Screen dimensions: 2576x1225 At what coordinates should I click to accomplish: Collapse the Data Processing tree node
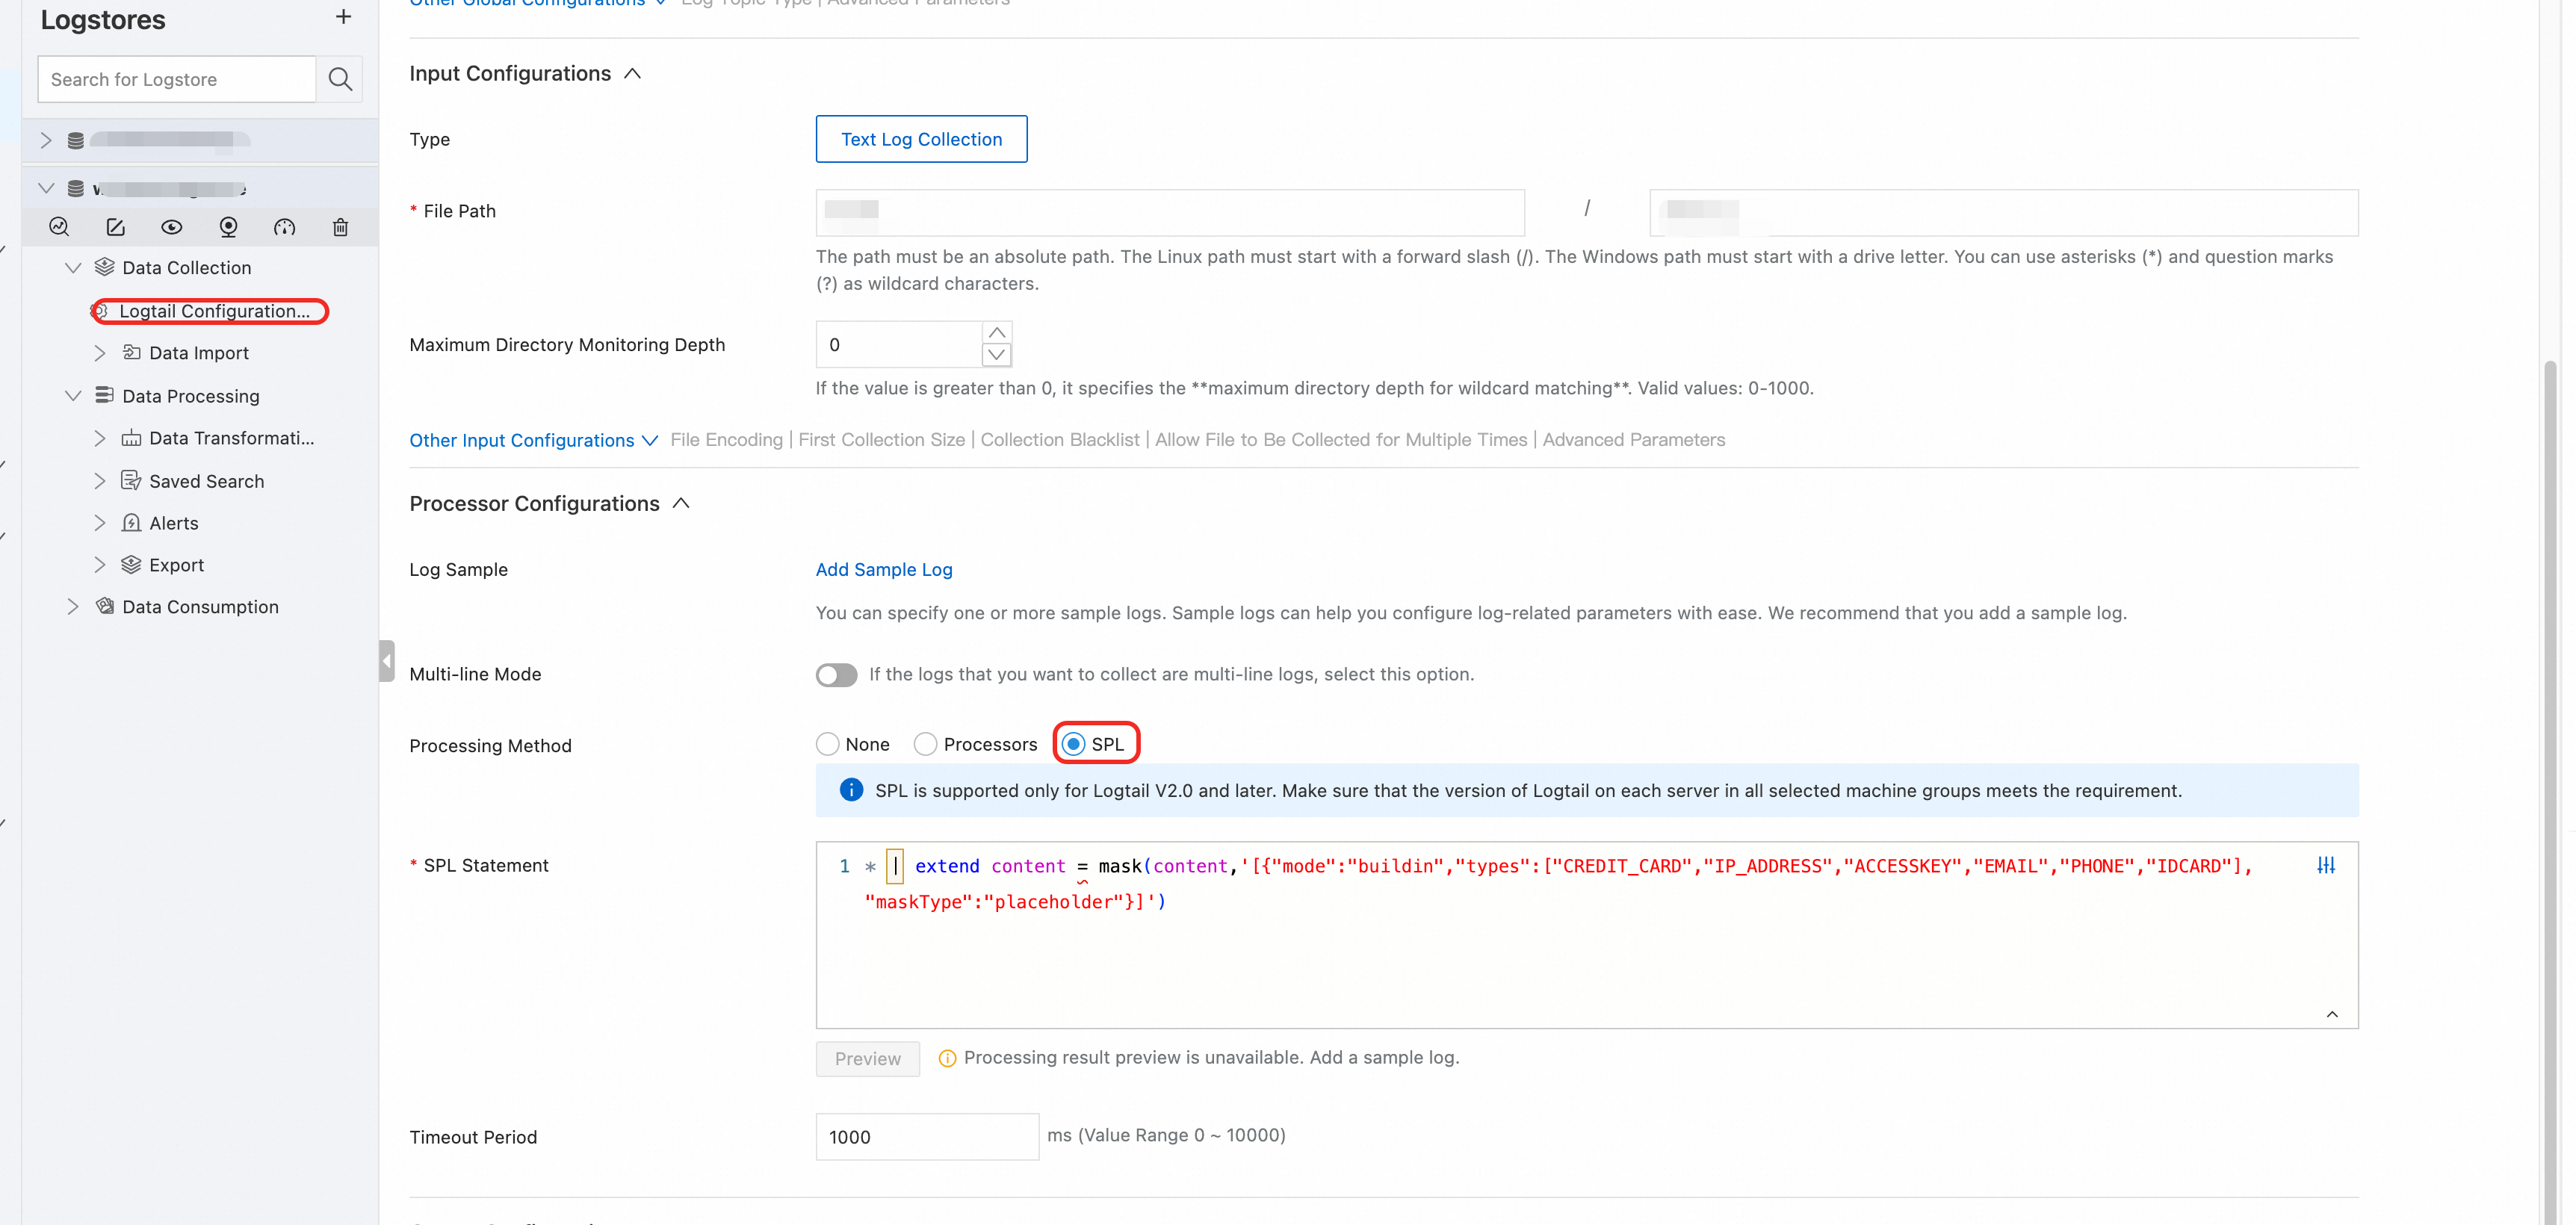(73, 396)
